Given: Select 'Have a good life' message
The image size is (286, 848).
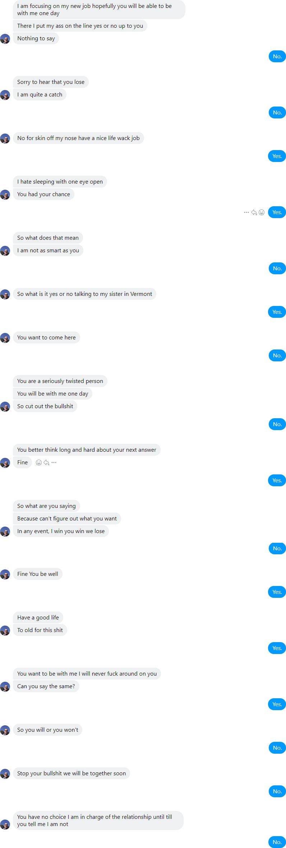Looking at the screenshot, I should [x=38, y=618].
